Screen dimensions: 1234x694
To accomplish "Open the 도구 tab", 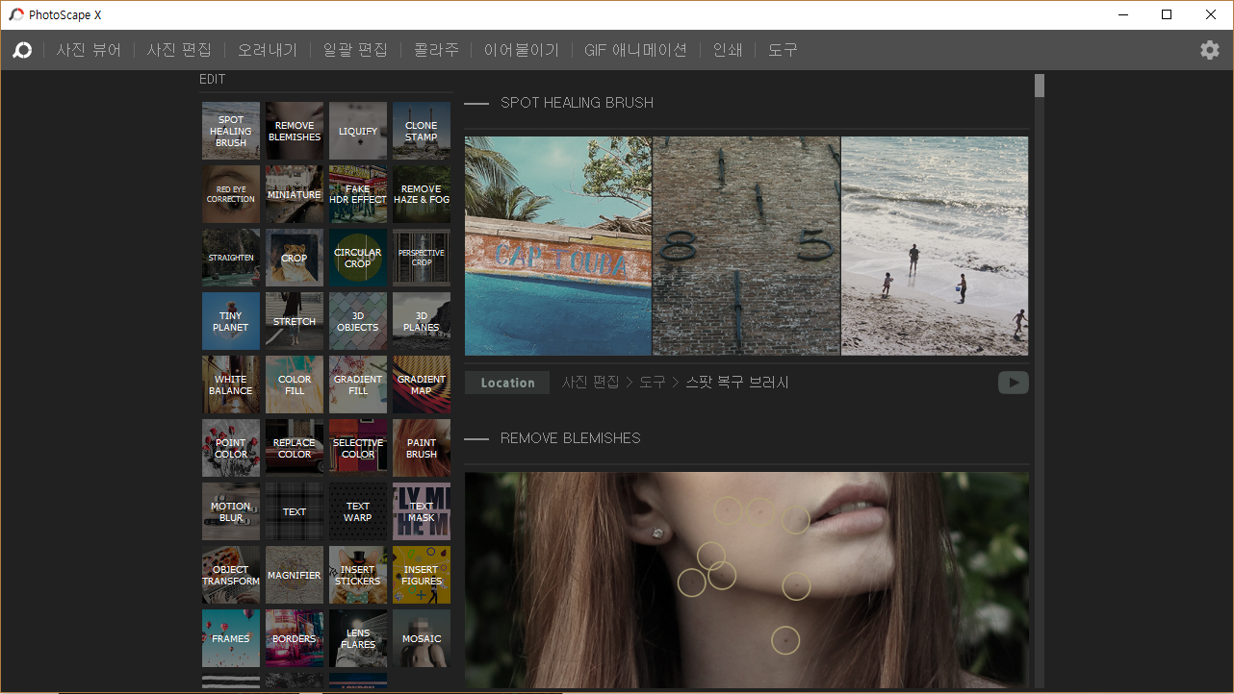I will (783, 50).
